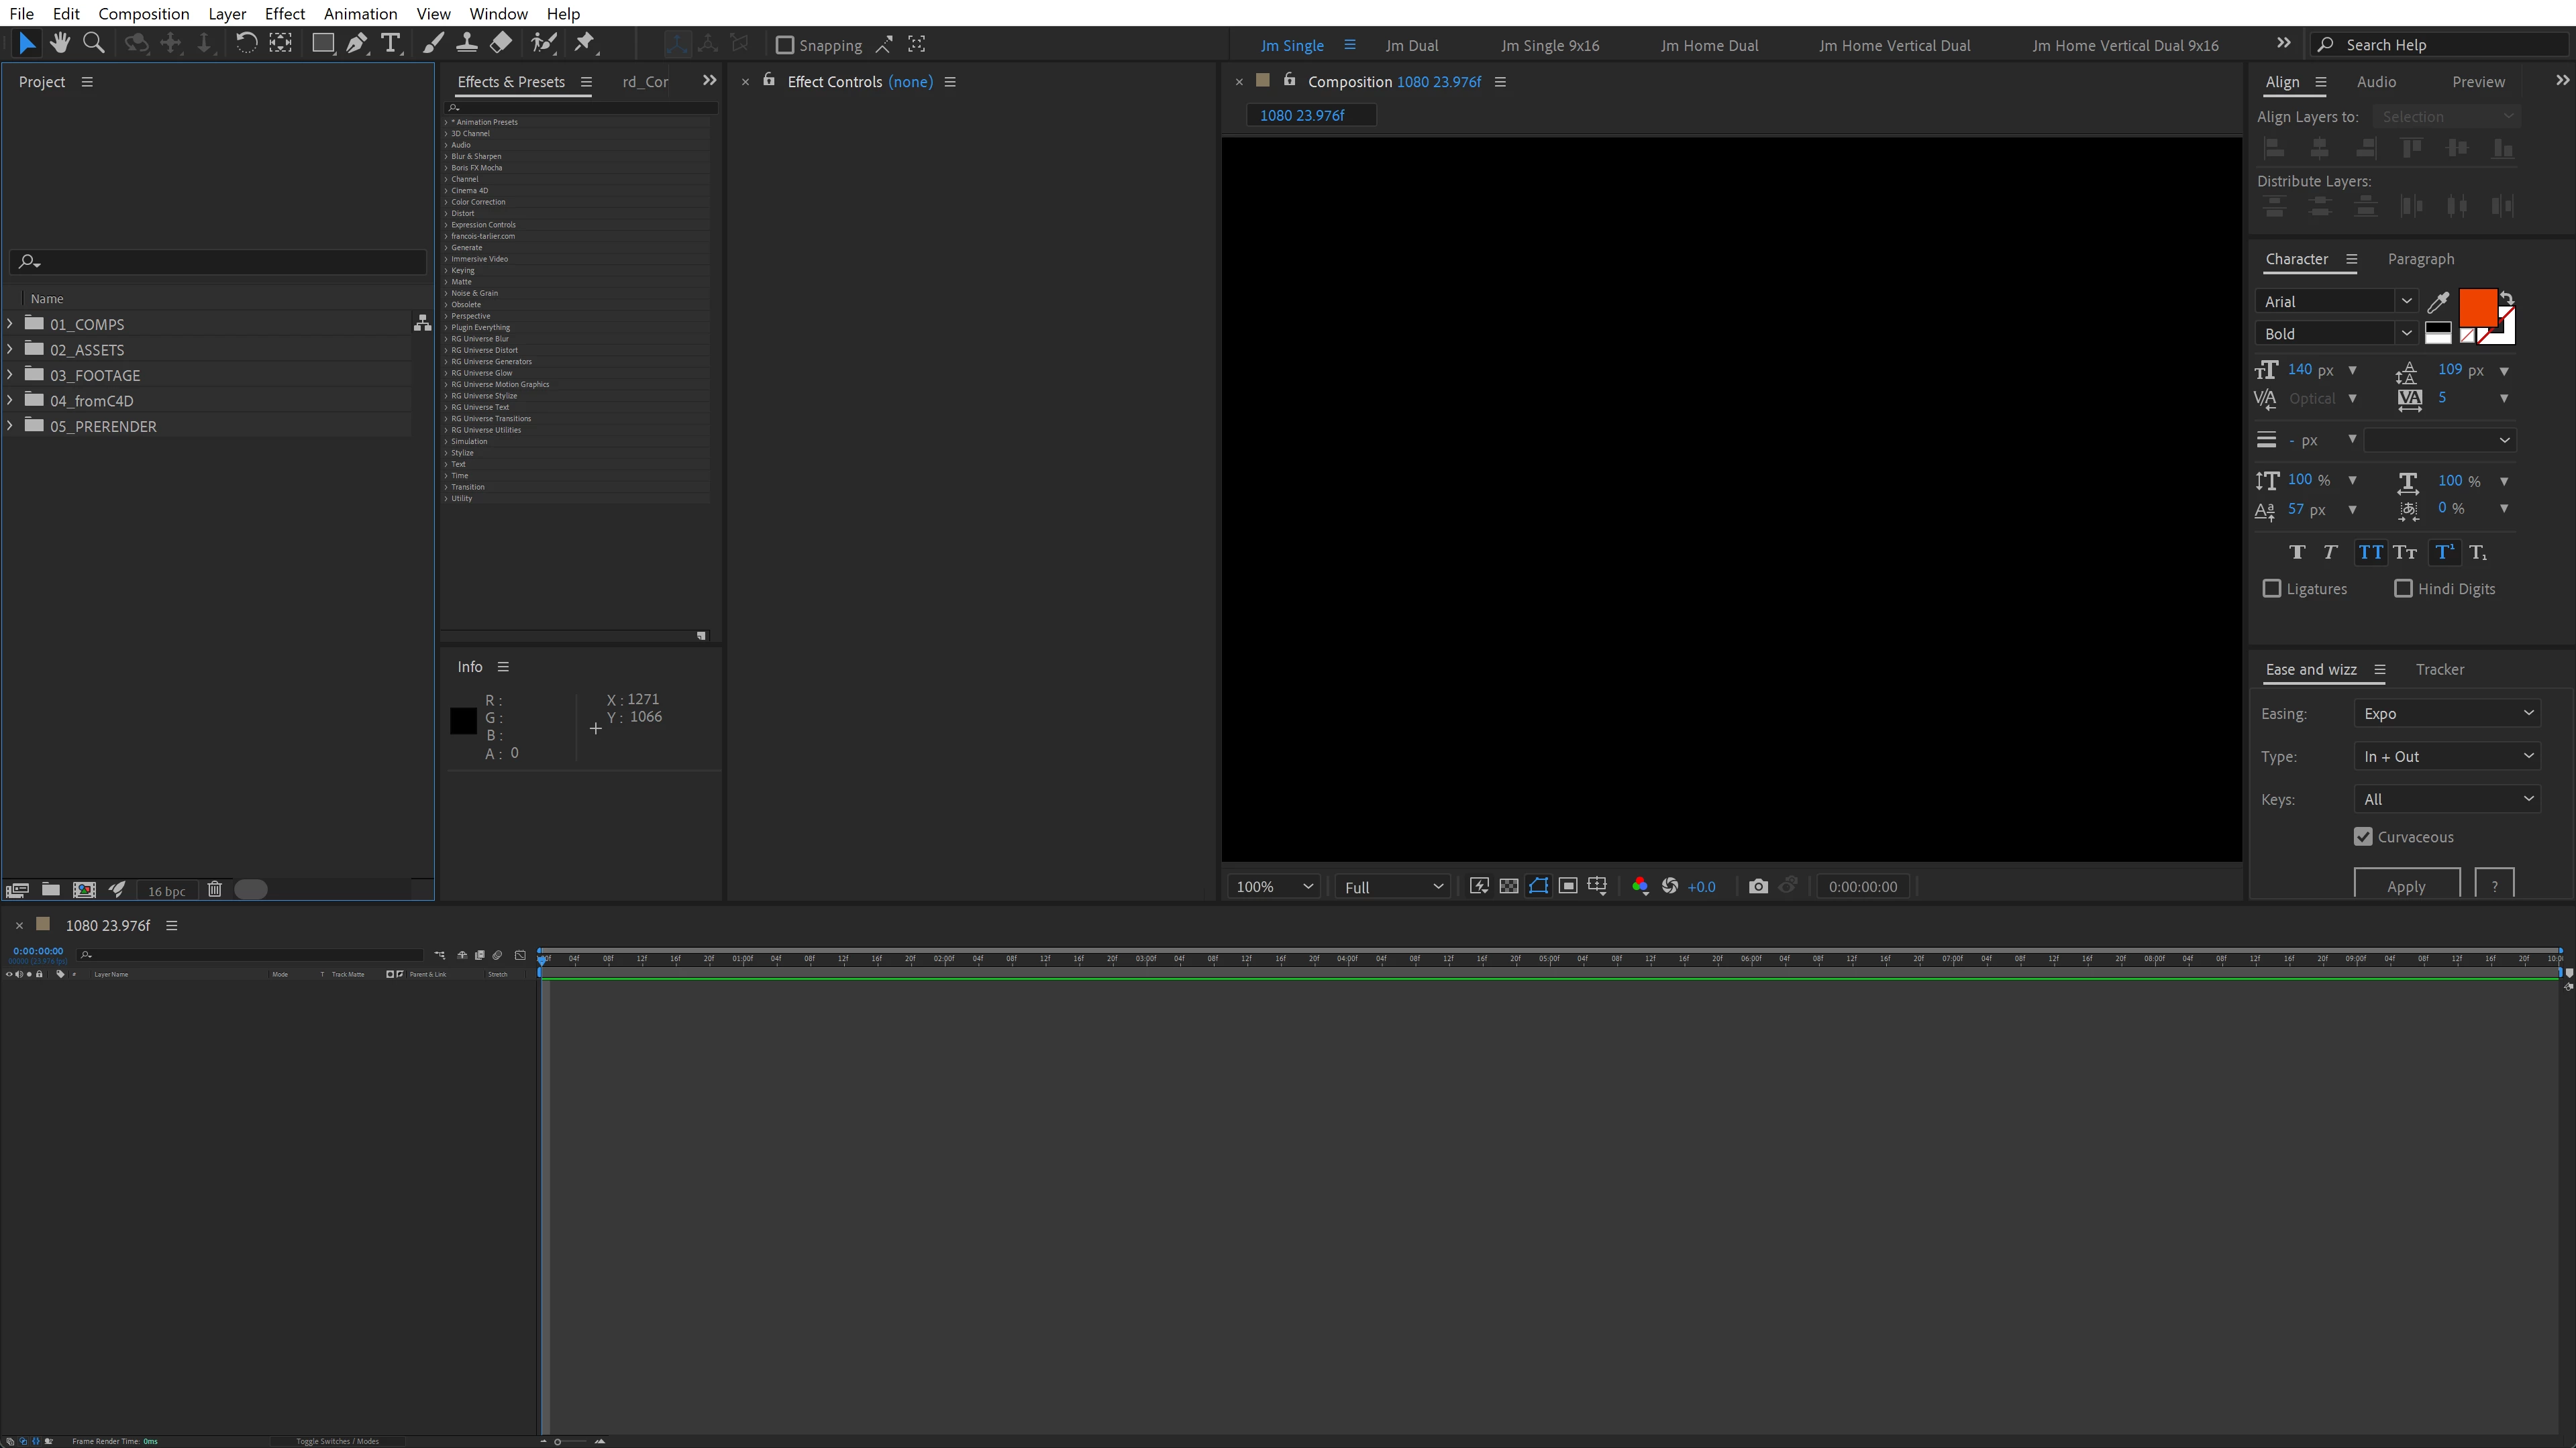The width and height of the screenshot is (2576, 1448).
Task: Click the orange fill color swatch
Action: point(2476,307)
